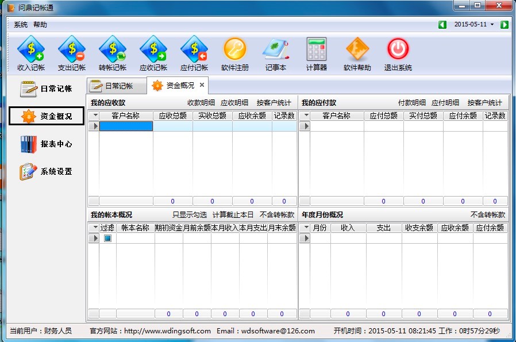Click Email wdsoftware@126.com in status bar
The image size is (516, 342).
pos(265,331)
